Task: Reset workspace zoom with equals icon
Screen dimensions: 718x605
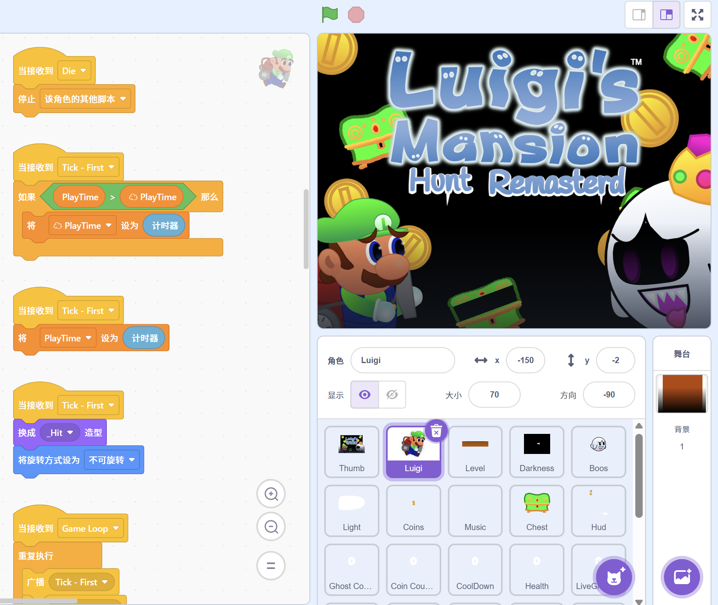Action: click(271, 566)
